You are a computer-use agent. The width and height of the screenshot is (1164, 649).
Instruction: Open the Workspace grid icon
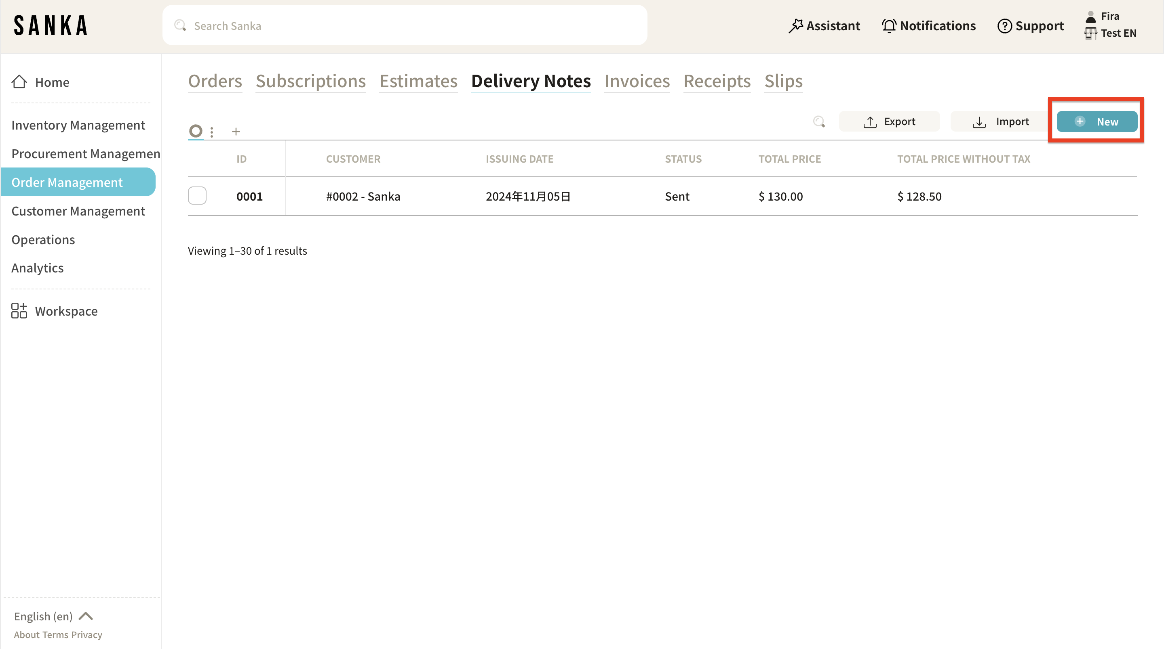19,311
